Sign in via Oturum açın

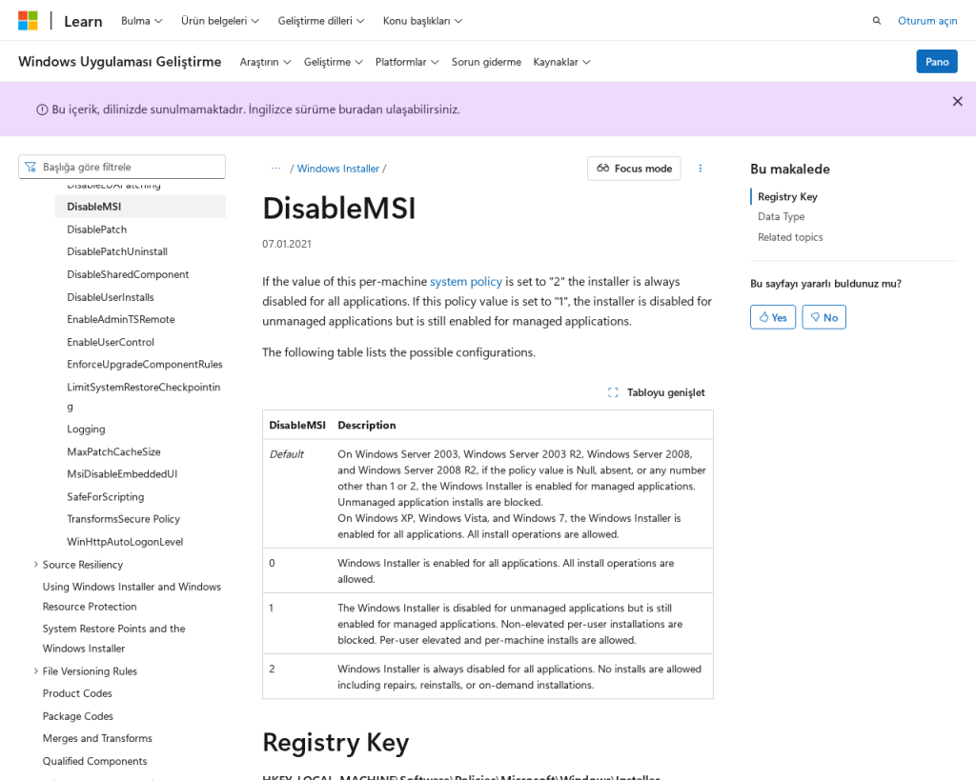click(x=926, y=21)
